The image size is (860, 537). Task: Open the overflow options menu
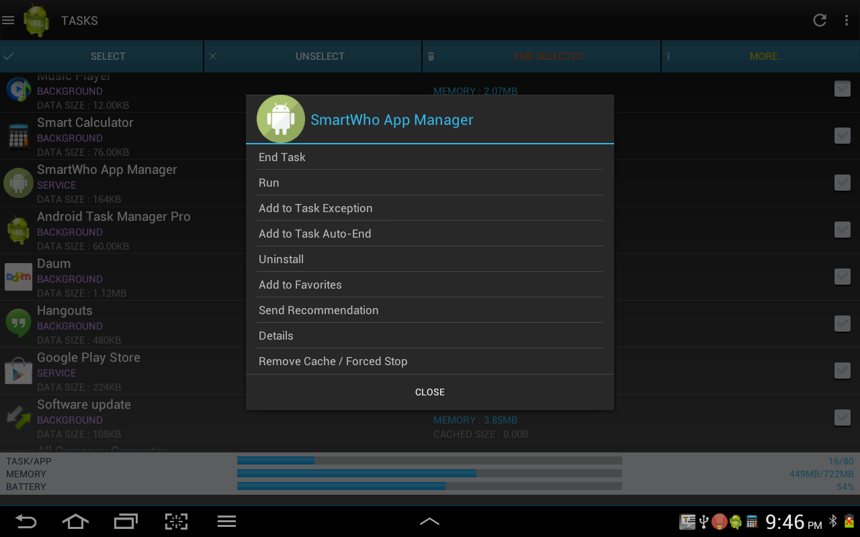(x=847, y=20)
